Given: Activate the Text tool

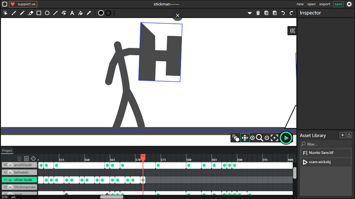Looking at the screenshot, I should pyautogui.click(x=72, y=13).
